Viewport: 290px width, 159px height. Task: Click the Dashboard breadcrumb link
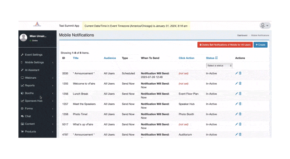pos(242,36)
